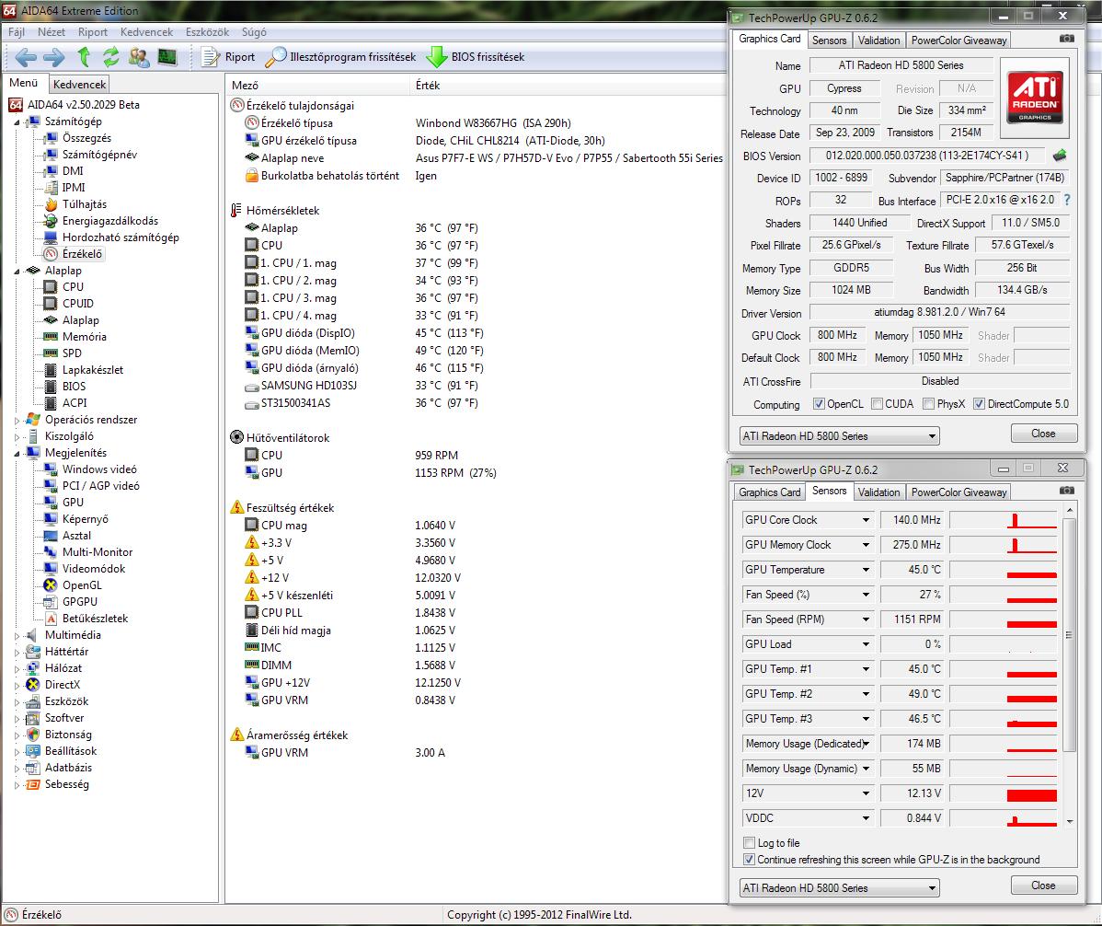Switch to Sensors tab in upper GPU-Z
This screenshot has width=1102, height=926.
[830, 41]
